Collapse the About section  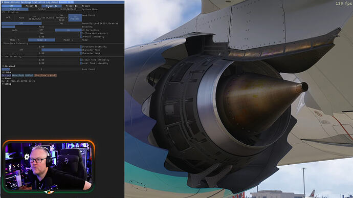pyautogui.click(x=7, y=78)
